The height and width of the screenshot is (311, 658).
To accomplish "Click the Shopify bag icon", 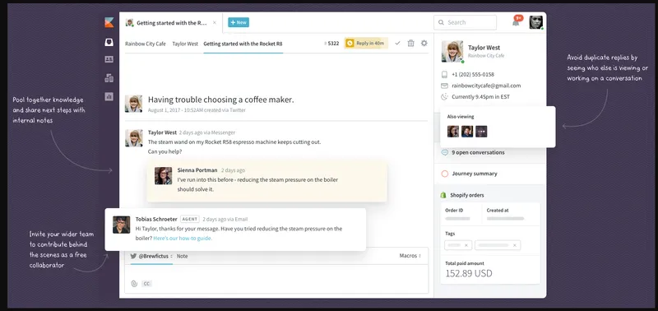I will [443, 195].
